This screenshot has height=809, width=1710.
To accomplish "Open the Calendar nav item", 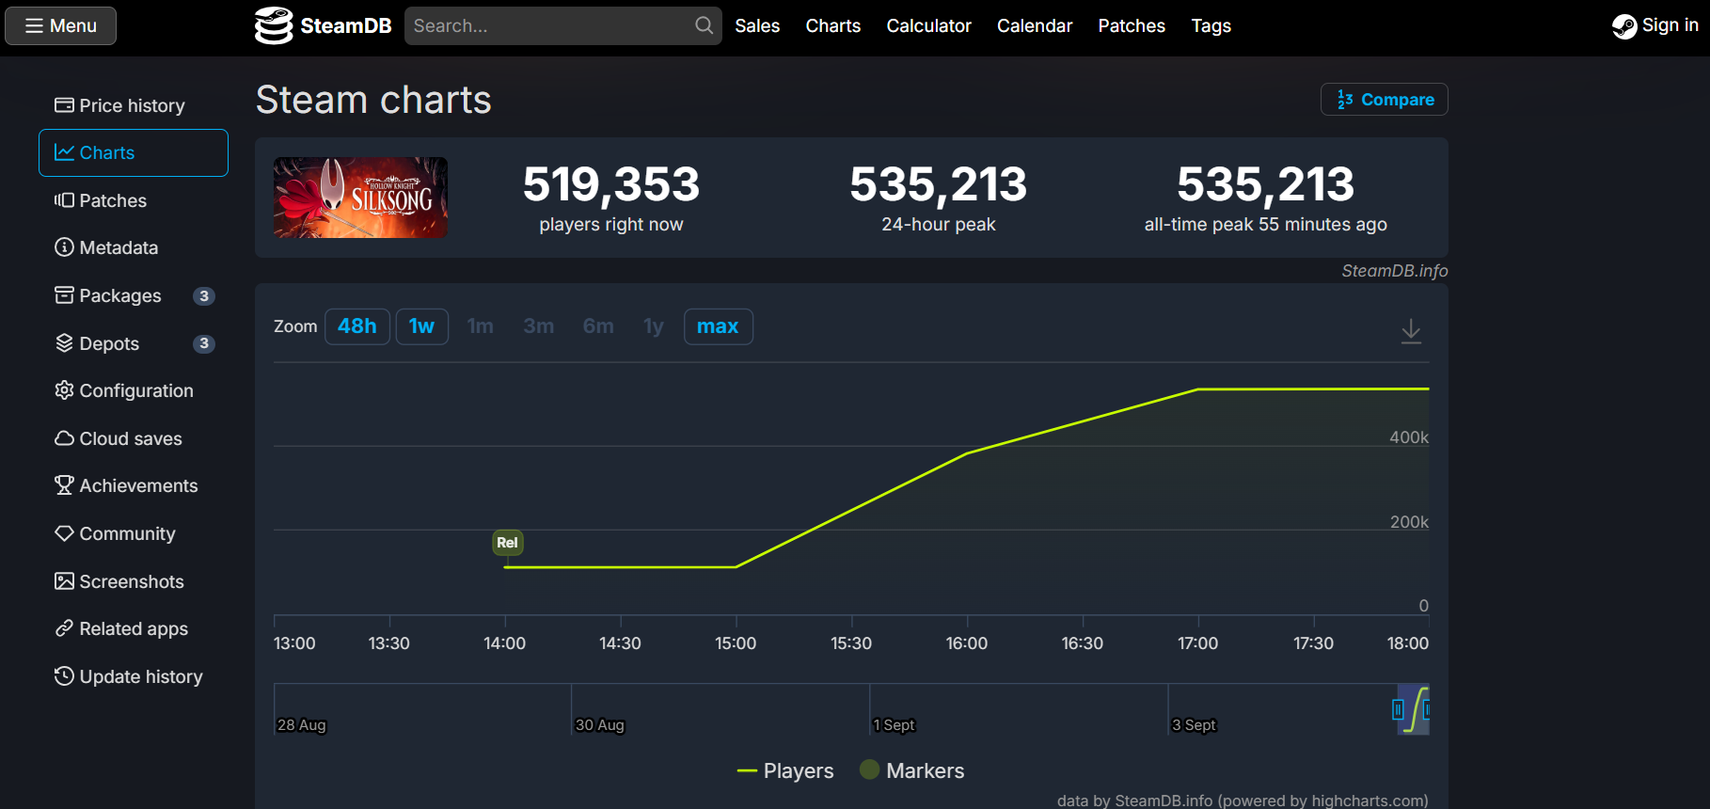I will pyautogui.click(x=1035, y=25).
